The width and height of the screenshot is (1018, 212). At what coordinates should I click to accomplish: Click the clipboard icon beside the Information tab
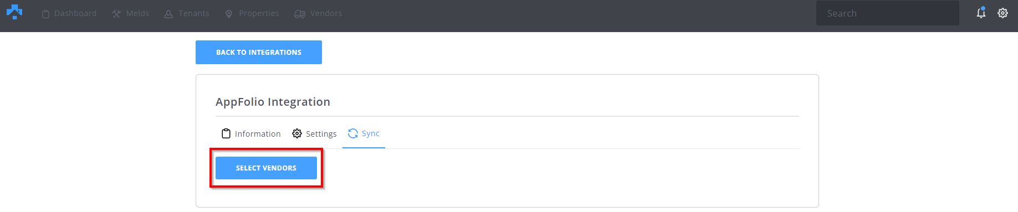(226, 133)
